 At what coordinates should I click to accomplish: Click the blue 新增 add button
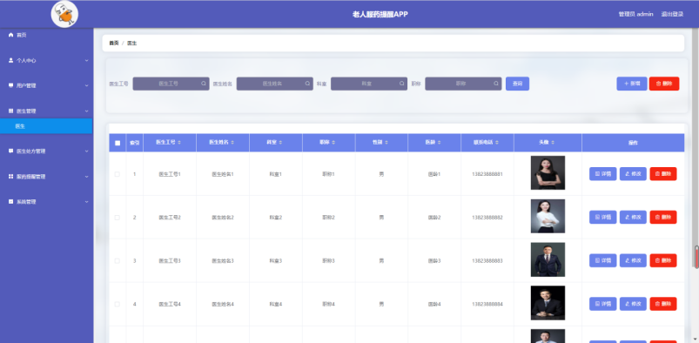[x=632, y=84]
